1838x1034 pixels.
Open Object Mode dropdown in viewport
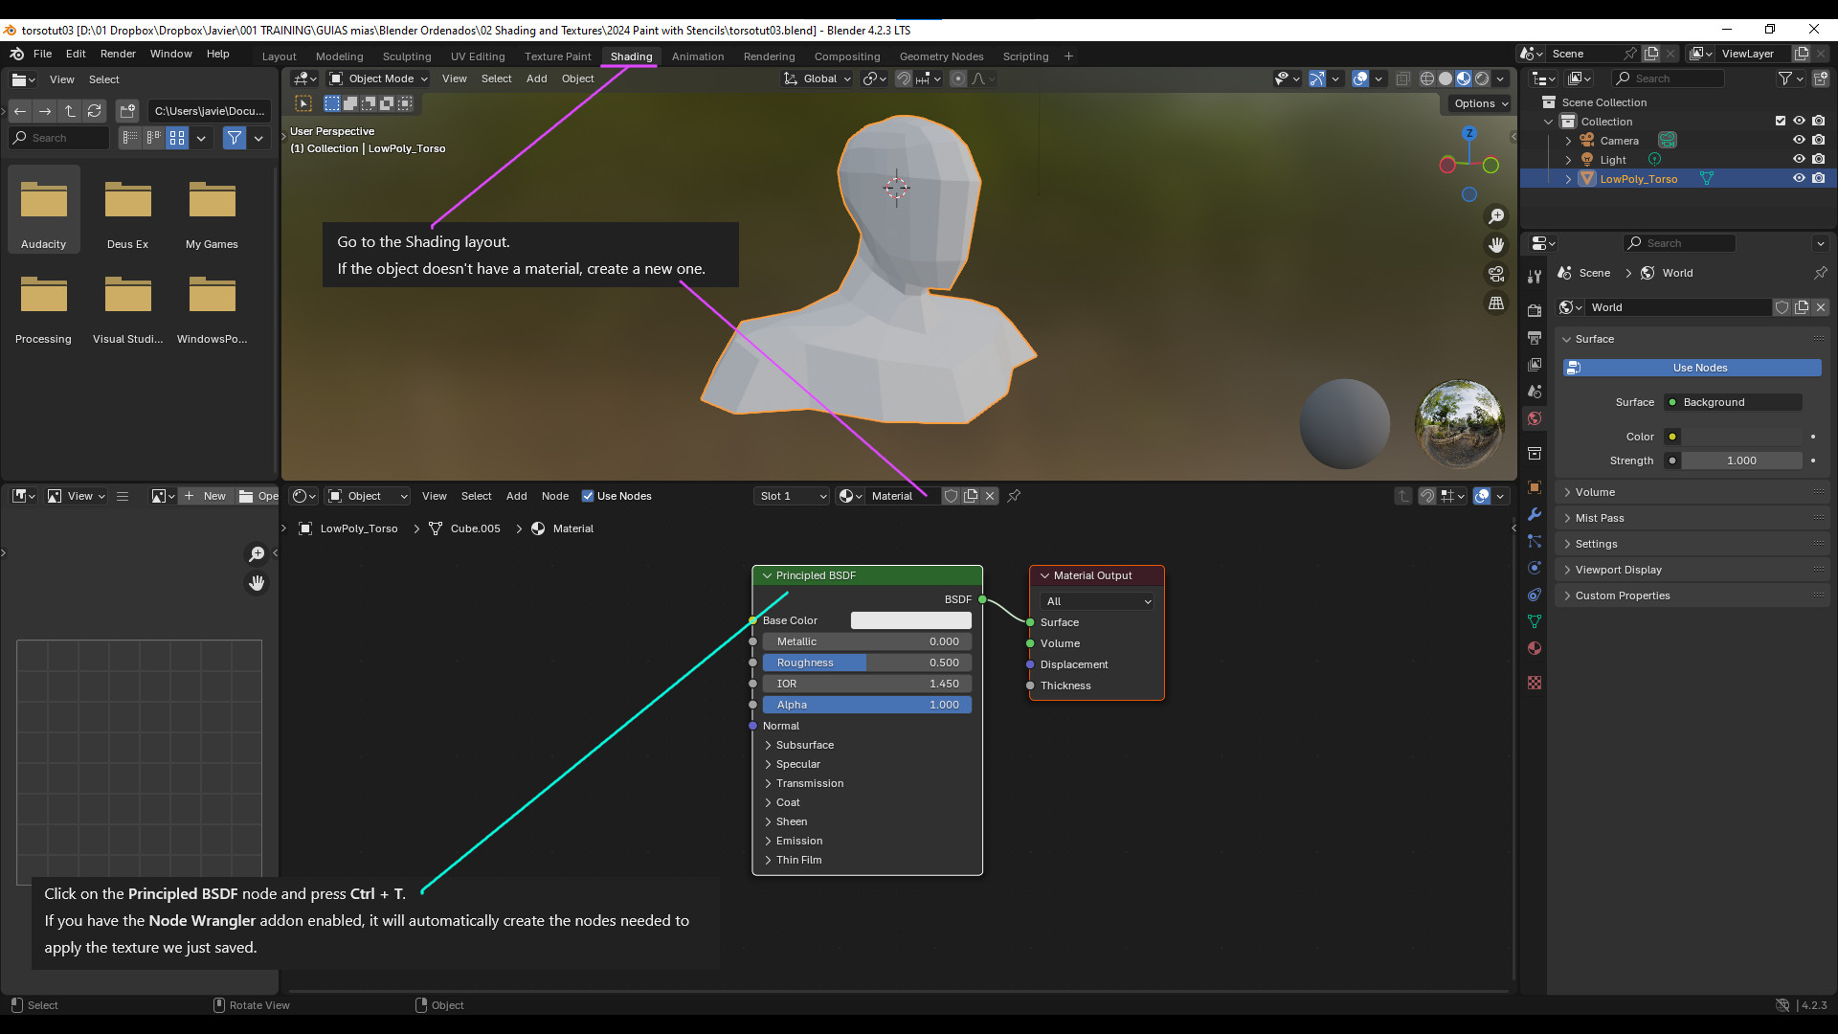pyautogui.click(x=378, y=79)
